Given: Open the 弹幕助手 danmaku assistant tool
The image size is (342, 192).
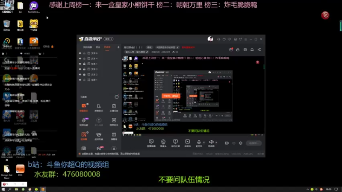Looking at the screenshot, I should pos(83,108).
